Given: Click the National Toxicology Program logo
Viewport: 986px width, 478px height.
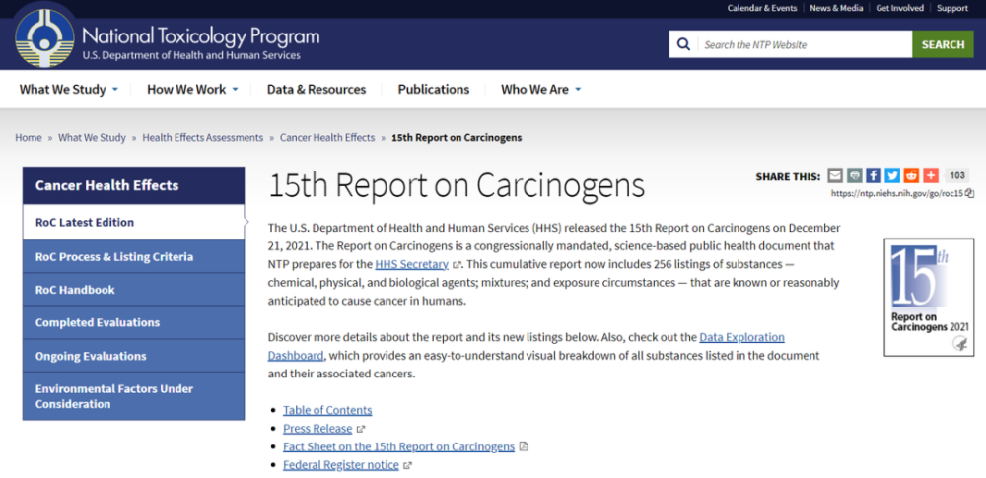Looking at the screenshot, I should pyautogui.click(x=44, y=38).
